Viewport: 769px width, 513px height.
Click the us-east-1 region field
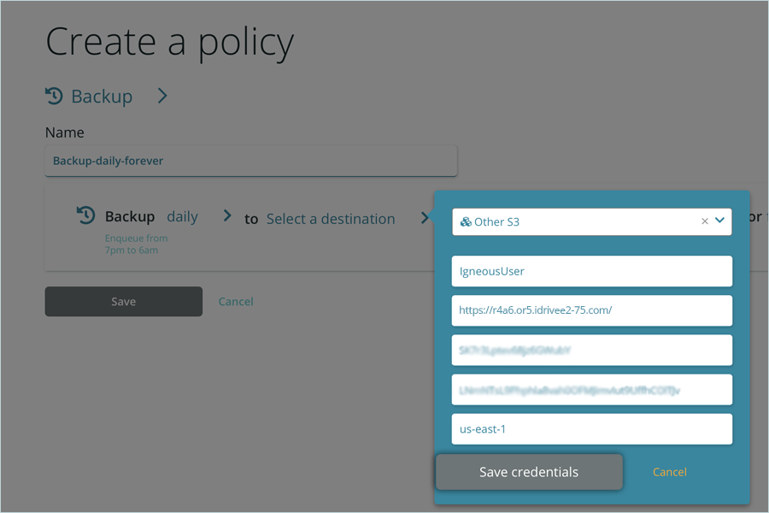[x=591, y=429]
